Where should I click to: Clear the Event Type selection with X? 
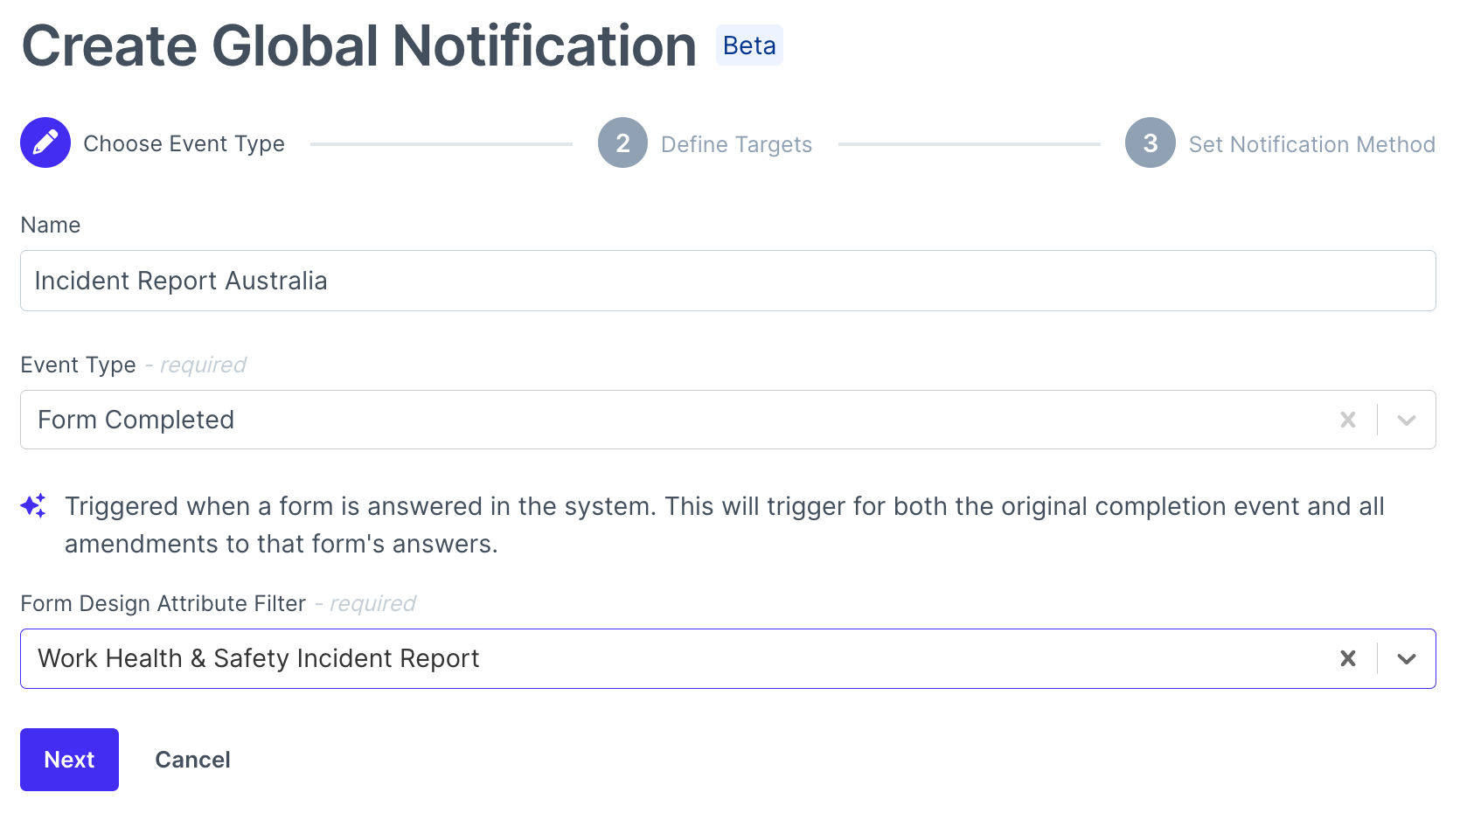(x=1347, y=420)
